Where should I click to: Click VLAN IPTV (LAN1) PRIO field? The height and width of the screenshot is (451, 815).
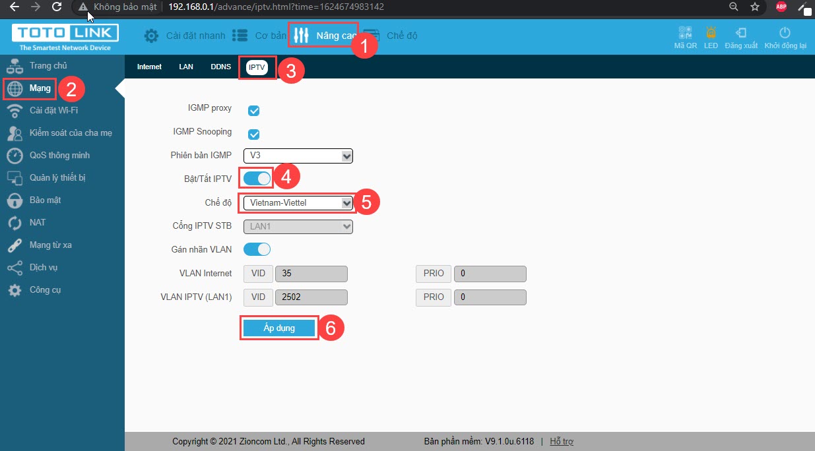pos(490,297)
